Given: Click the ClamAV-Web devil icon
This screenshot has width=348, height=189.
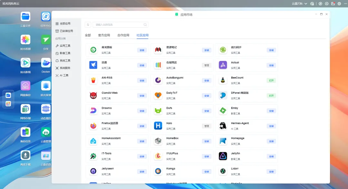Looking at the screenshot, I should 93,95.
